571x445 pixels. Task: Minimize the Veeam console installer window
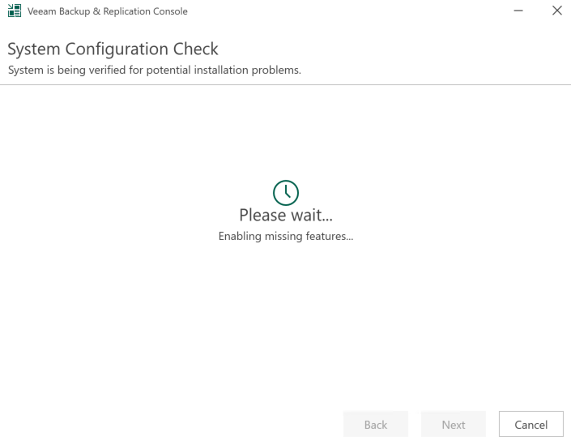[518, 11]
